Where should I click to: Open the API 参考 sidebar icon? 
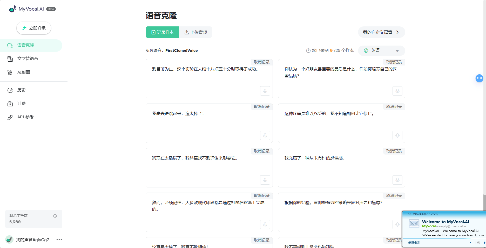tap(10, 117)
